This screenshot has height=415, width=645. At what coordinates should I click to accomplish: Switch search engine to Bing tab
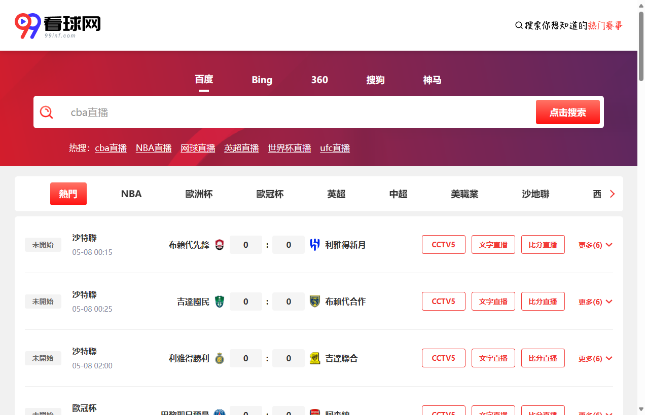[262, 80]
